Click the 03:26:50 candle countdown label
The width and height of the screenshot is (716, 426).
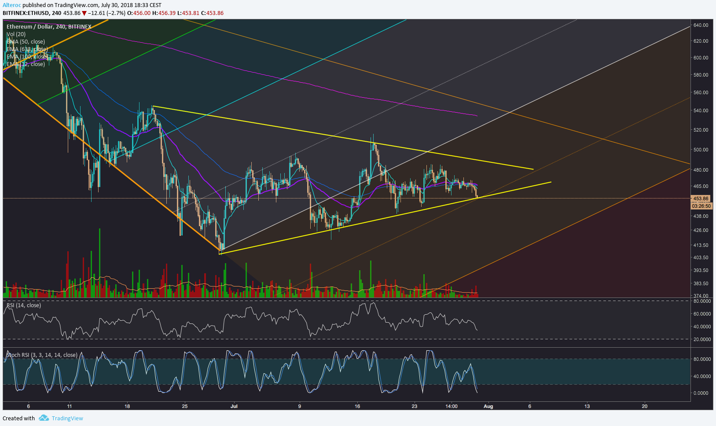(701, 206)
